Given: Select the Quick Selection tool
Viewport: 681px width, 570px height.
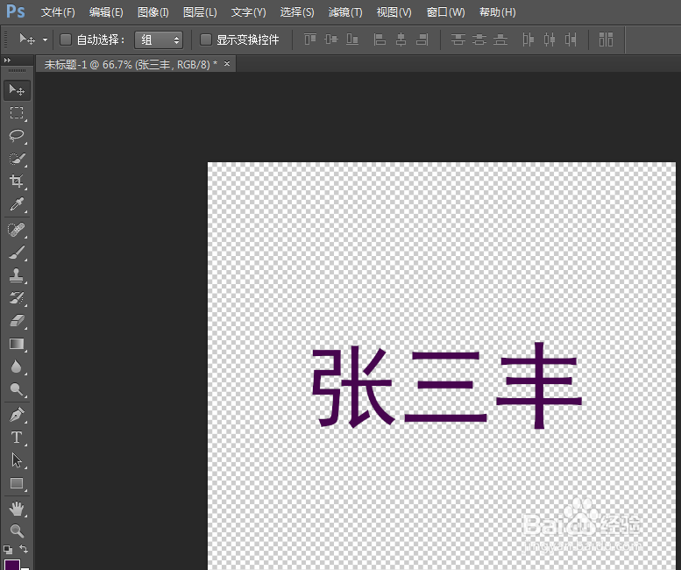Looking at the screenshot, I should (17, 159).
